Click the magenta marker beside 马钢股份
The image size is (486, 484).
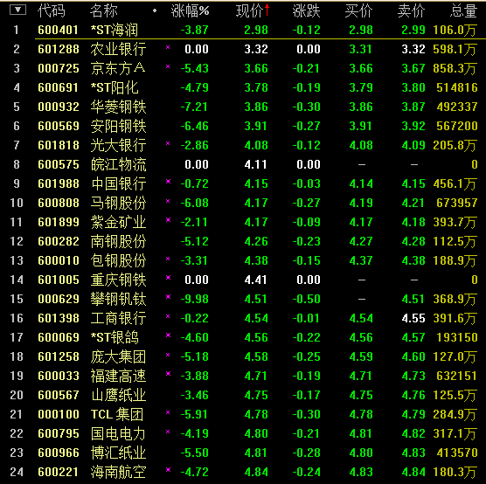click(x=168, y=201)
